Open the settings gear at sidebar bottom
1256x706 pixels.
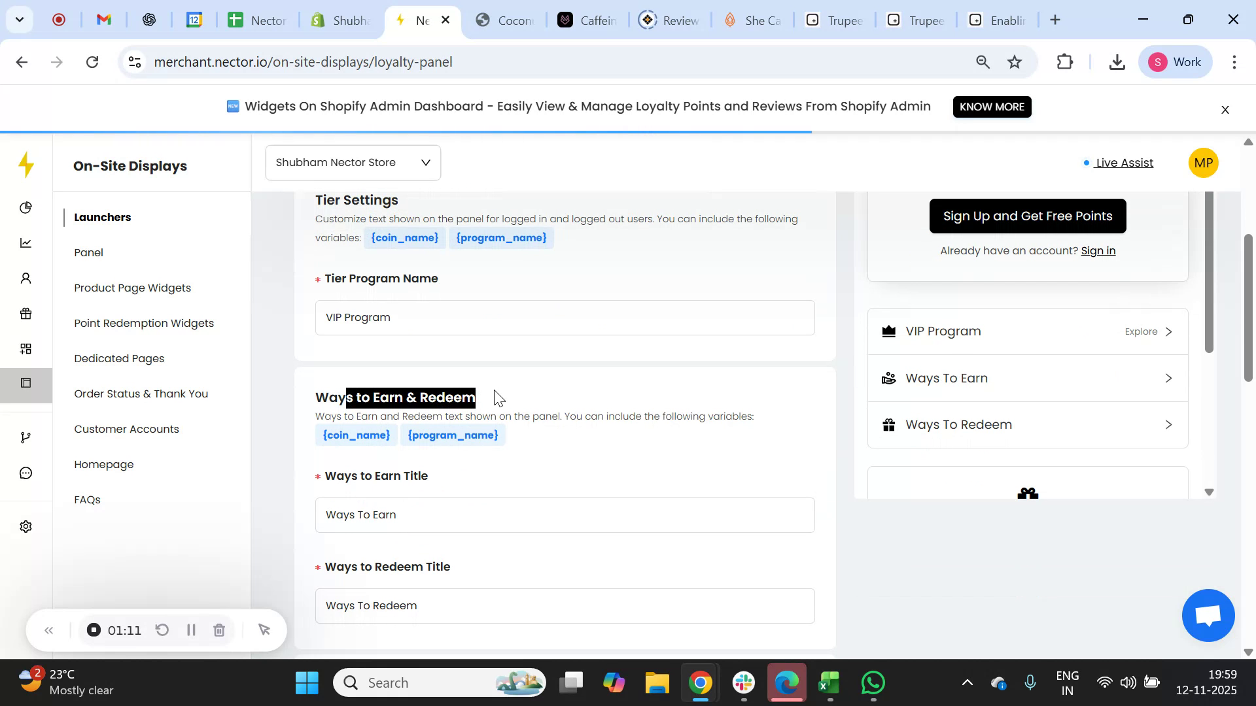(26, 526)
